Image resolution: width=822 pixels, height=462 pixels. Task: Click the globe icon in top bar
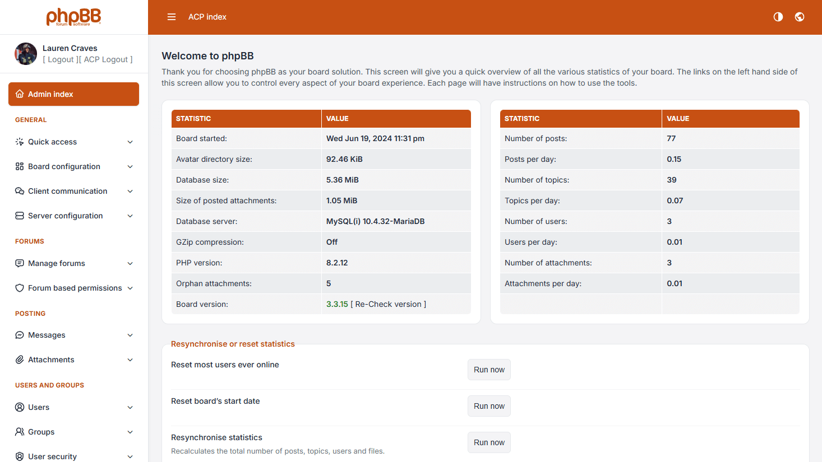coord(800,17)
